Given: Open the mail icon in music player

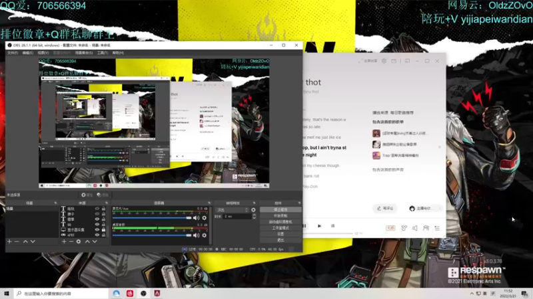Looking at the screenshot, I should tap(394, 61).
